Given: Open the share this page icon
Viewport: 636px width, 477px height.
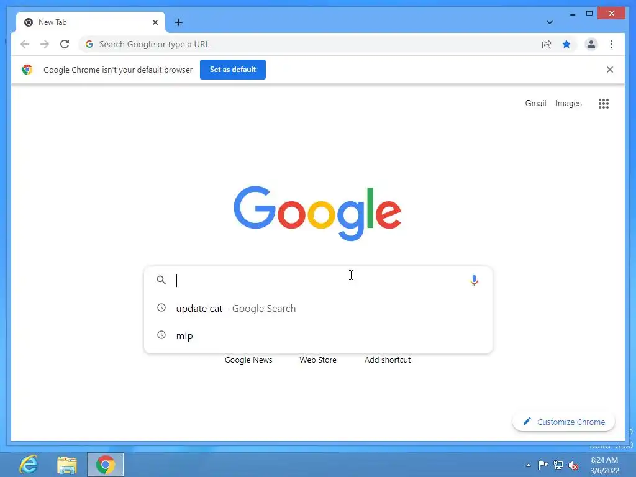Looking at the screenshot, I should click(547, 44).
